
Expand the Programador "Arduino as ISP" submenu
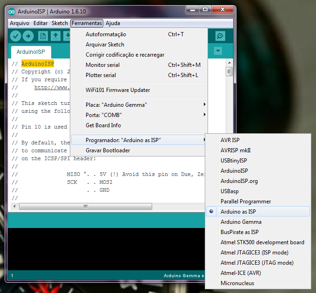click(x=138, y=140)
